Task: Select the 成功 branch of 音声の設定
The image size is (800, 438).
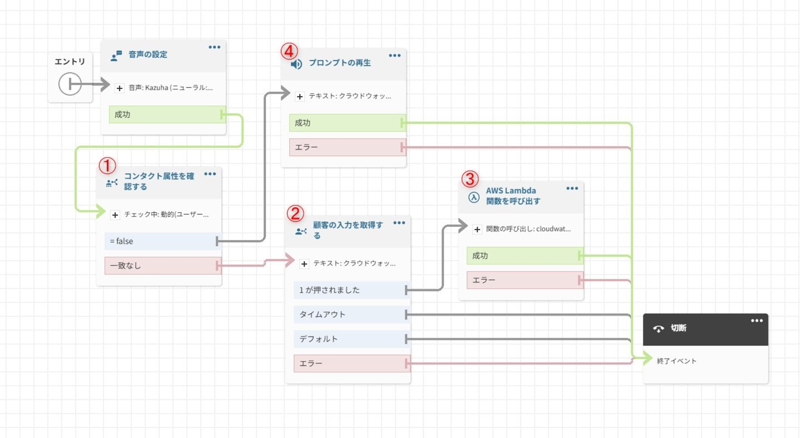Action: pyautogui.click(x=167, y=115)
